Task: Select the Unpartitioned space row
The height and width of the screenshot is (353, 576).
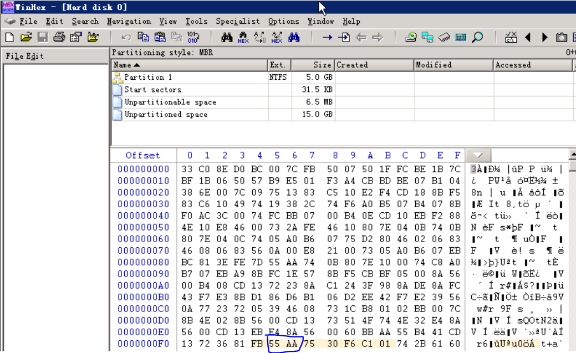Action: [x=344, y=115]
